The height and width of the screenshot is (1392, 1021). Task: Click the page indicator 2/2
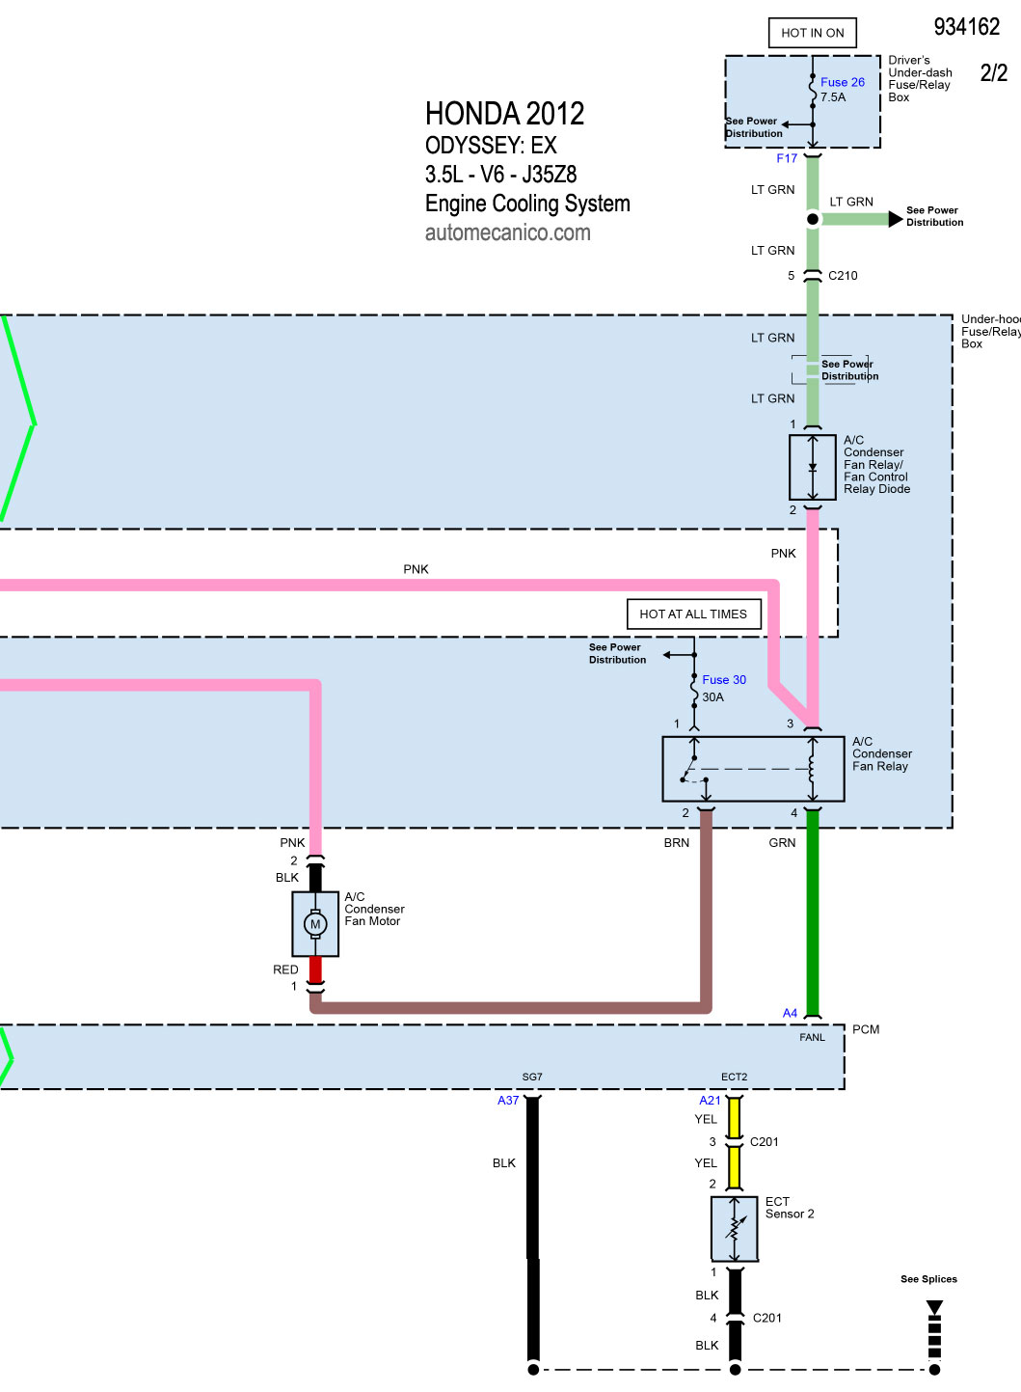point(994,72)
